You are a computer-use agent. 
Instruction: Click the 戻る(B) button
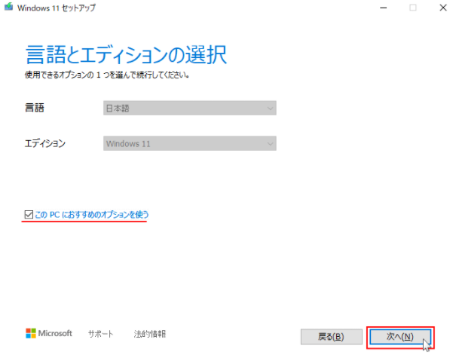[x=331, y=337]
